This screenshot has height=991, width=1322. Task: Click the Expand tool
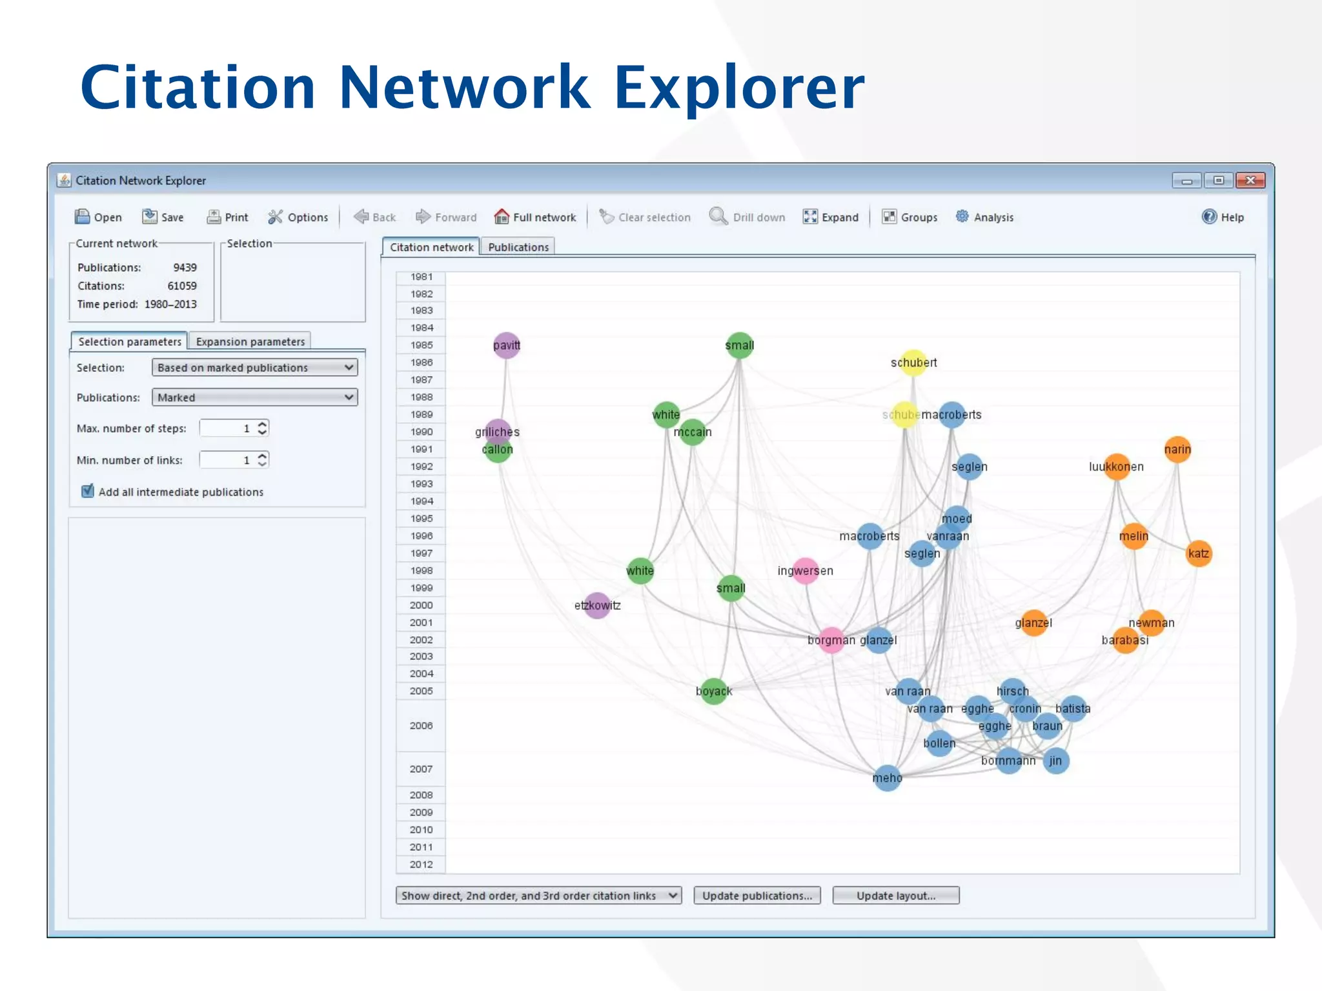pyautogui.click(x=831, y=217)
